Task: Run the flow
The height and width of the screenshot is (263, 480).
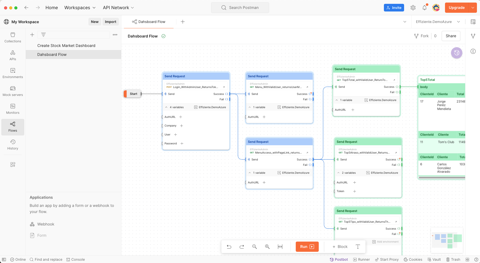Action: (x=307, y=247)
